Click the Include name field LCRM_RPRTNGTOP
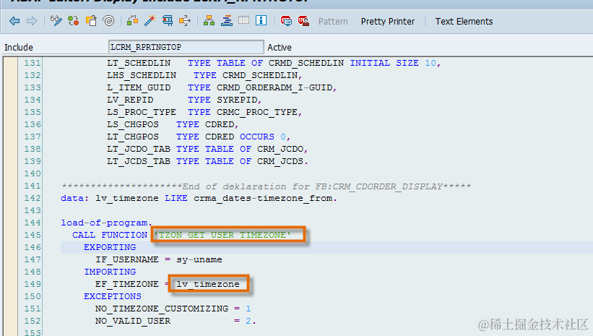The height and width of the screenshot is (336, 593). point(186,47)
